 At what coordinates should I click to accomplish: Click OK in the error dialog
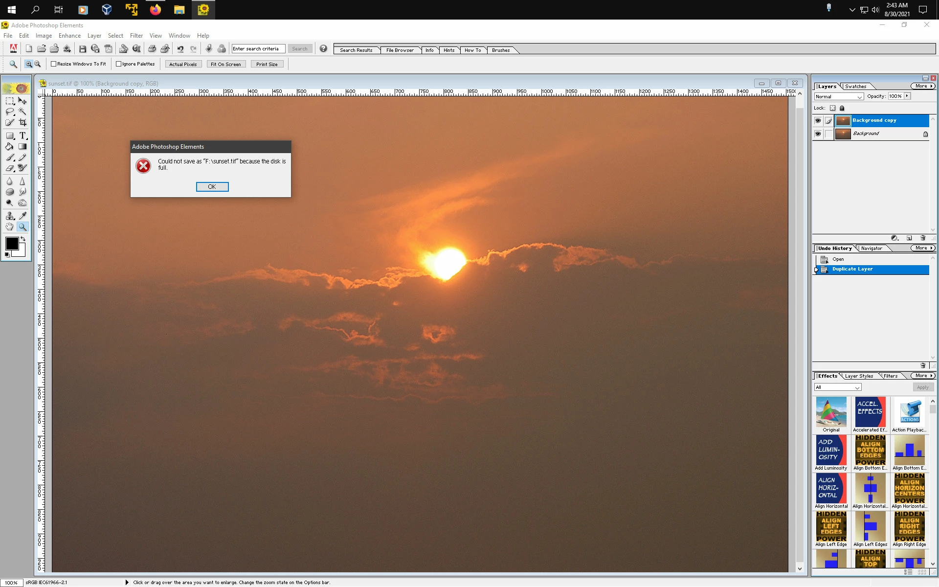click(x=212, y=187)
